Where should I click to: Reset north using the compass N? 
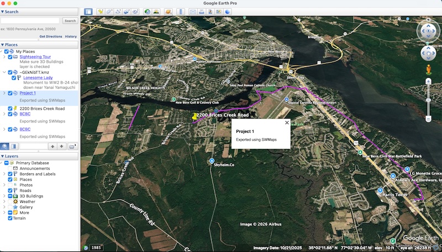click(x=429, y=20)
